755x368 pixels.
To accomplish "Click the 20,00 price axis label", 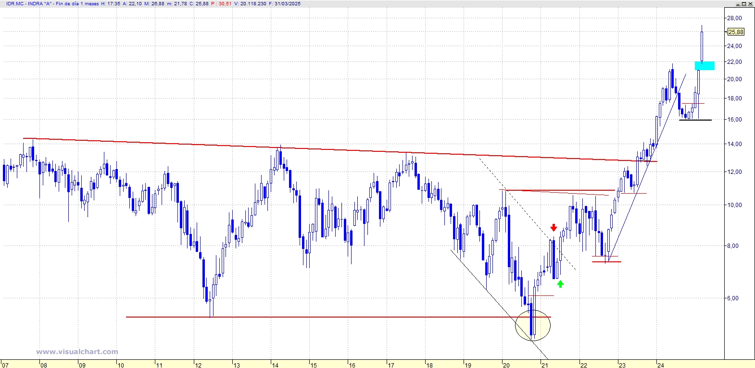I will pos(734,79).
